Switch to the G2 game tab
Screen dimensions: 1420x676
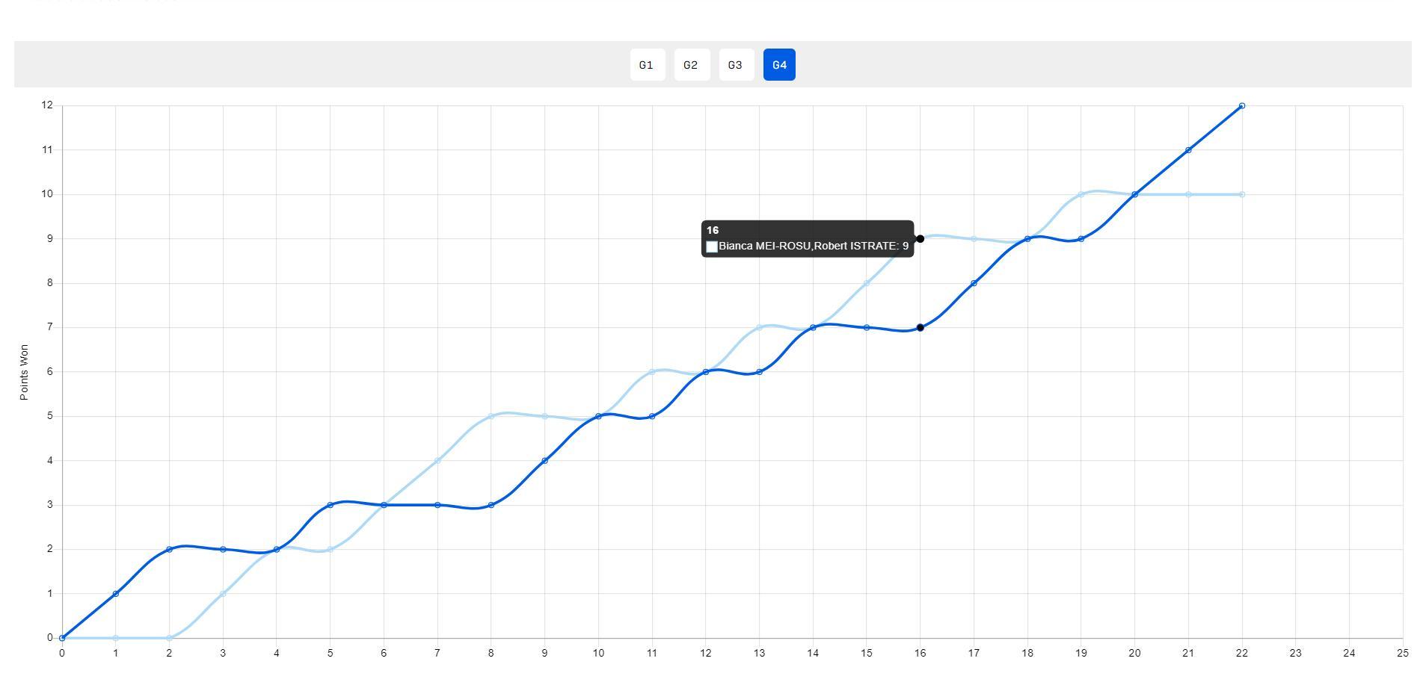tap(691, 65)
